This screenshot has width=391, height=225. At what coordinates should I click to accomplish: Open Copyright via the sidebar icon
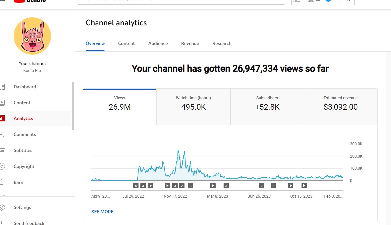2,166
